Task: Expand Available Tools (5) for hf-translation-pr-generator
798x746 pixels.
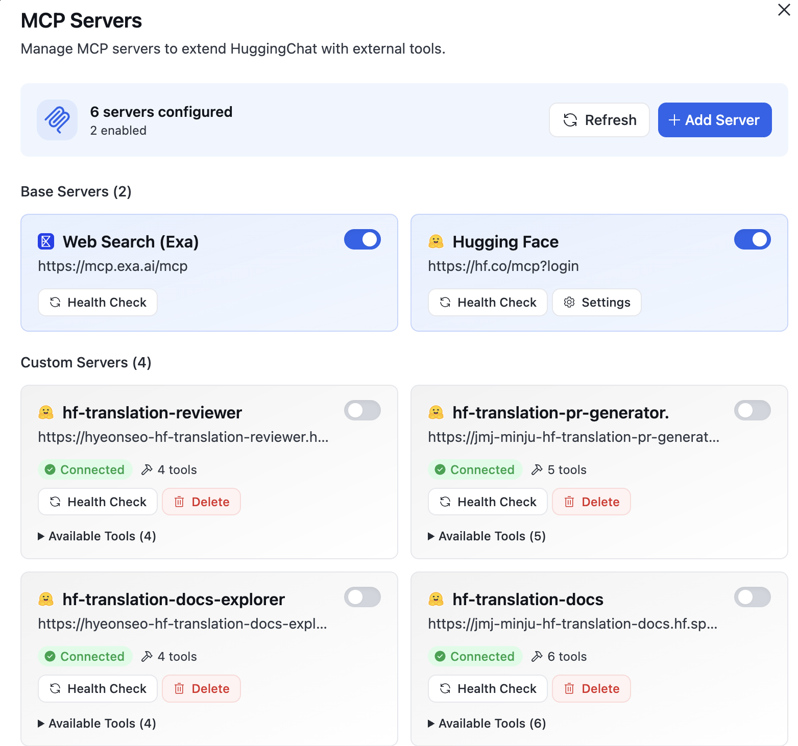Action: point(487,536)
